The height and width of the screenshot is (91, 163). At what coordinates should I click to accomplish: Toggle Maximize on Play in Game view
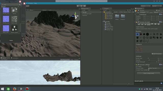pos(65,60)
